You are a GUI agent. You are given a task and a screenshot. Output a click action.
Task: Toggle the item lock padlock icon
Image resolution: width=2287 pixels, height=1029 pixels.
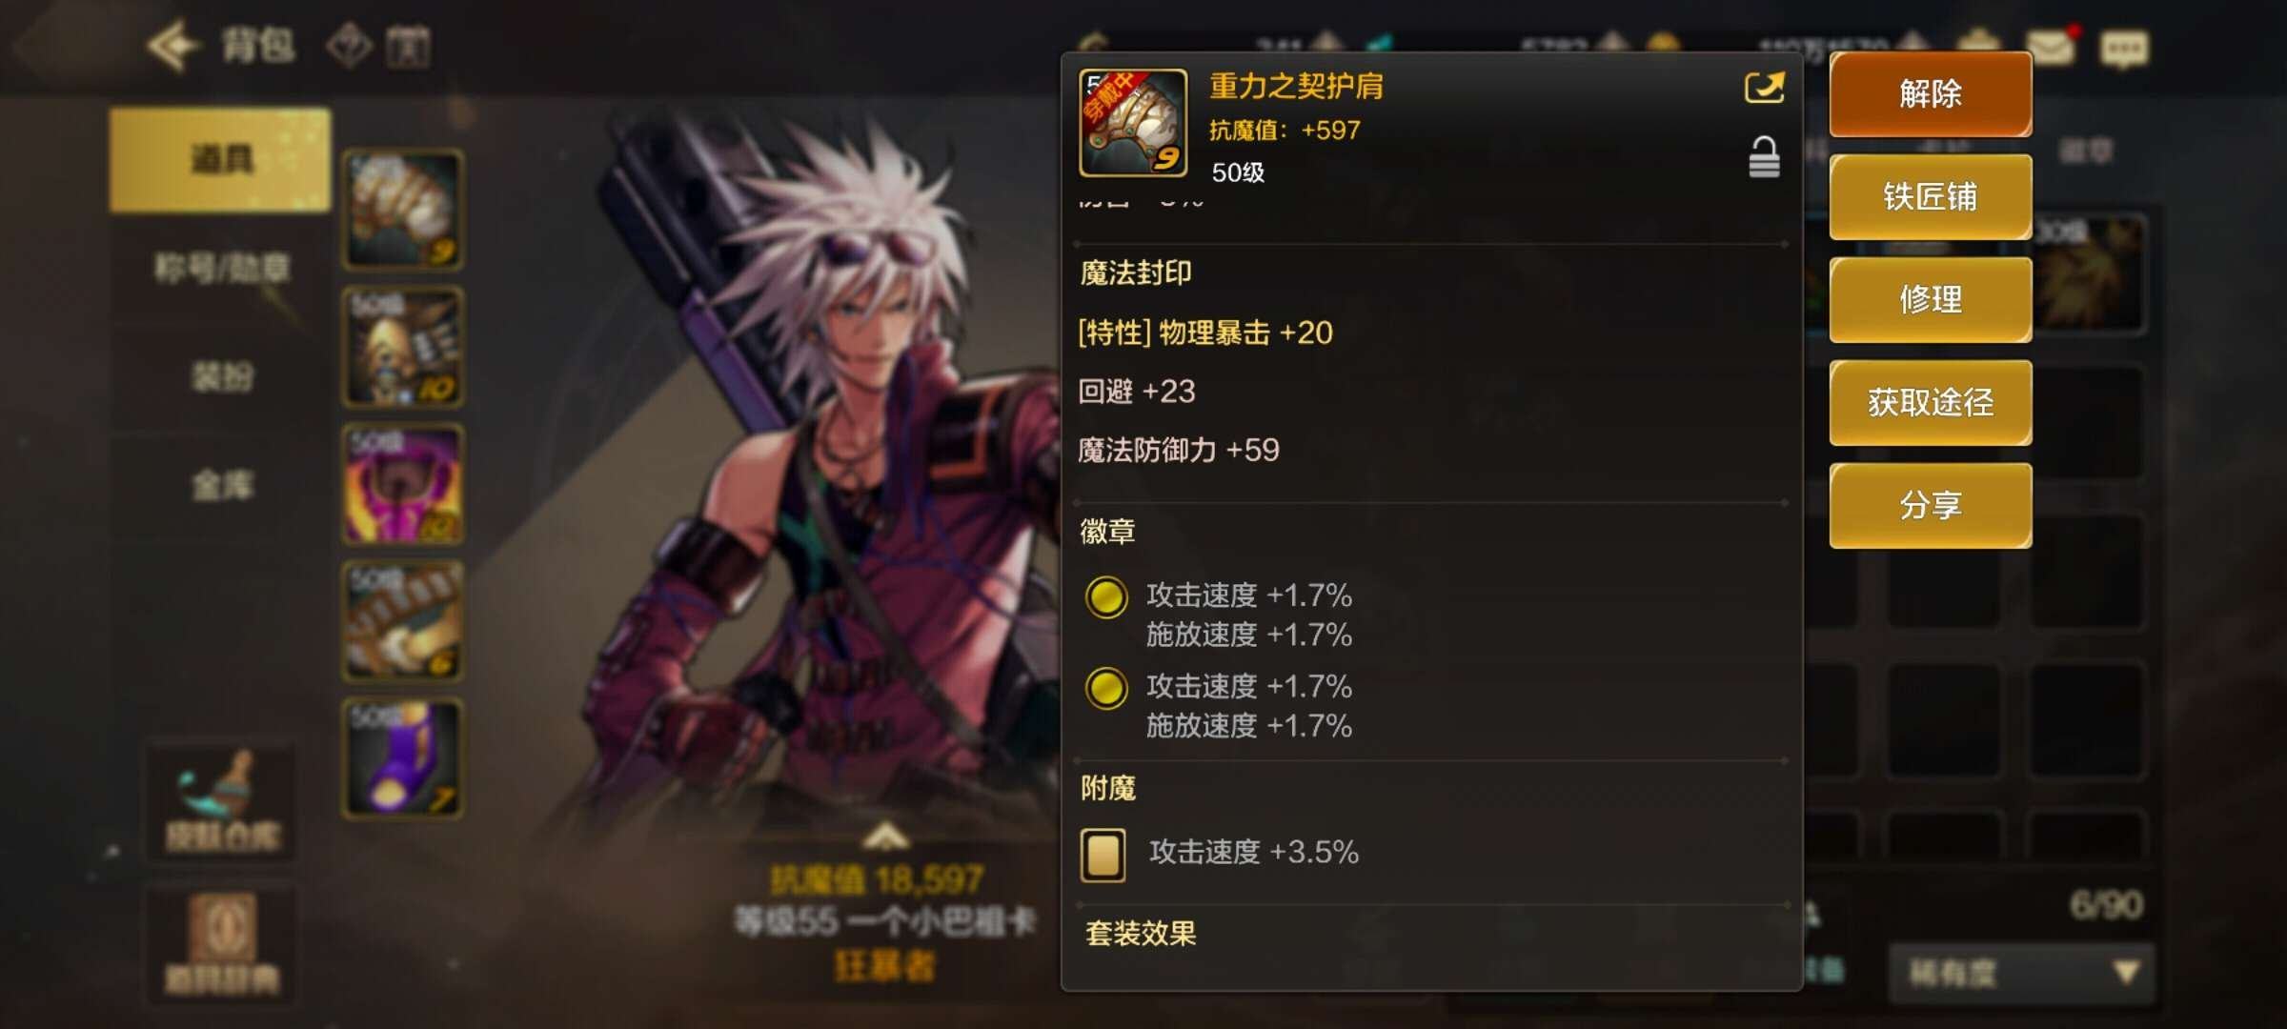pyautogui.click(x=1764, y=157)
